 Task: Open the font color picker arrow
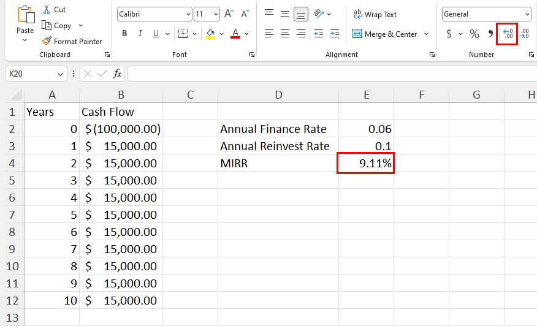point(246,34)
